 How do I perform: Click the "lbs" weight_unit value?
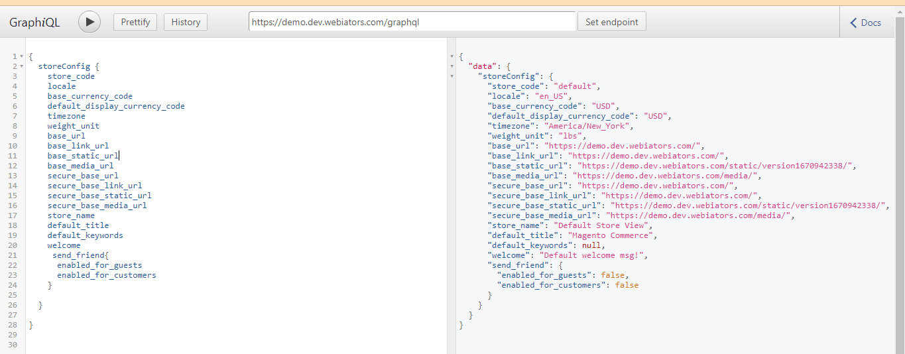point(570,136)
